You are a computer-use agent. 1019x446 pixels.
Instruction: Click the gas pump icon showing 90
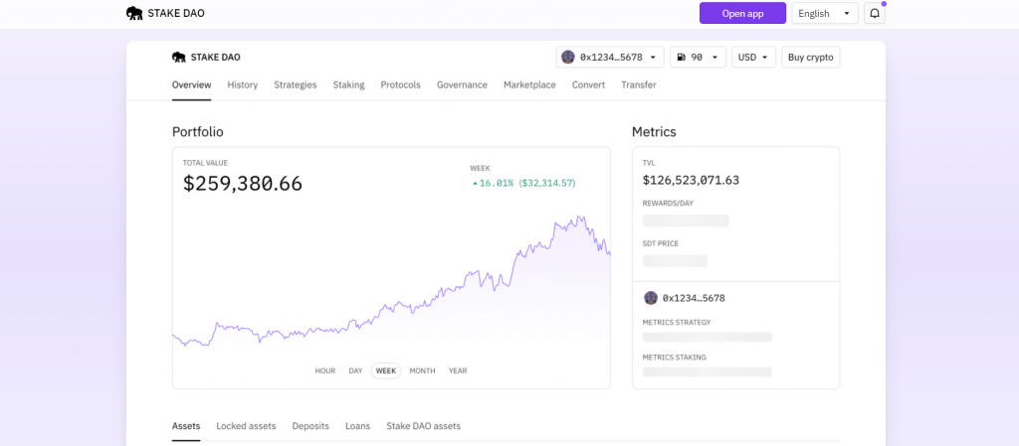(x=681, y=57)
